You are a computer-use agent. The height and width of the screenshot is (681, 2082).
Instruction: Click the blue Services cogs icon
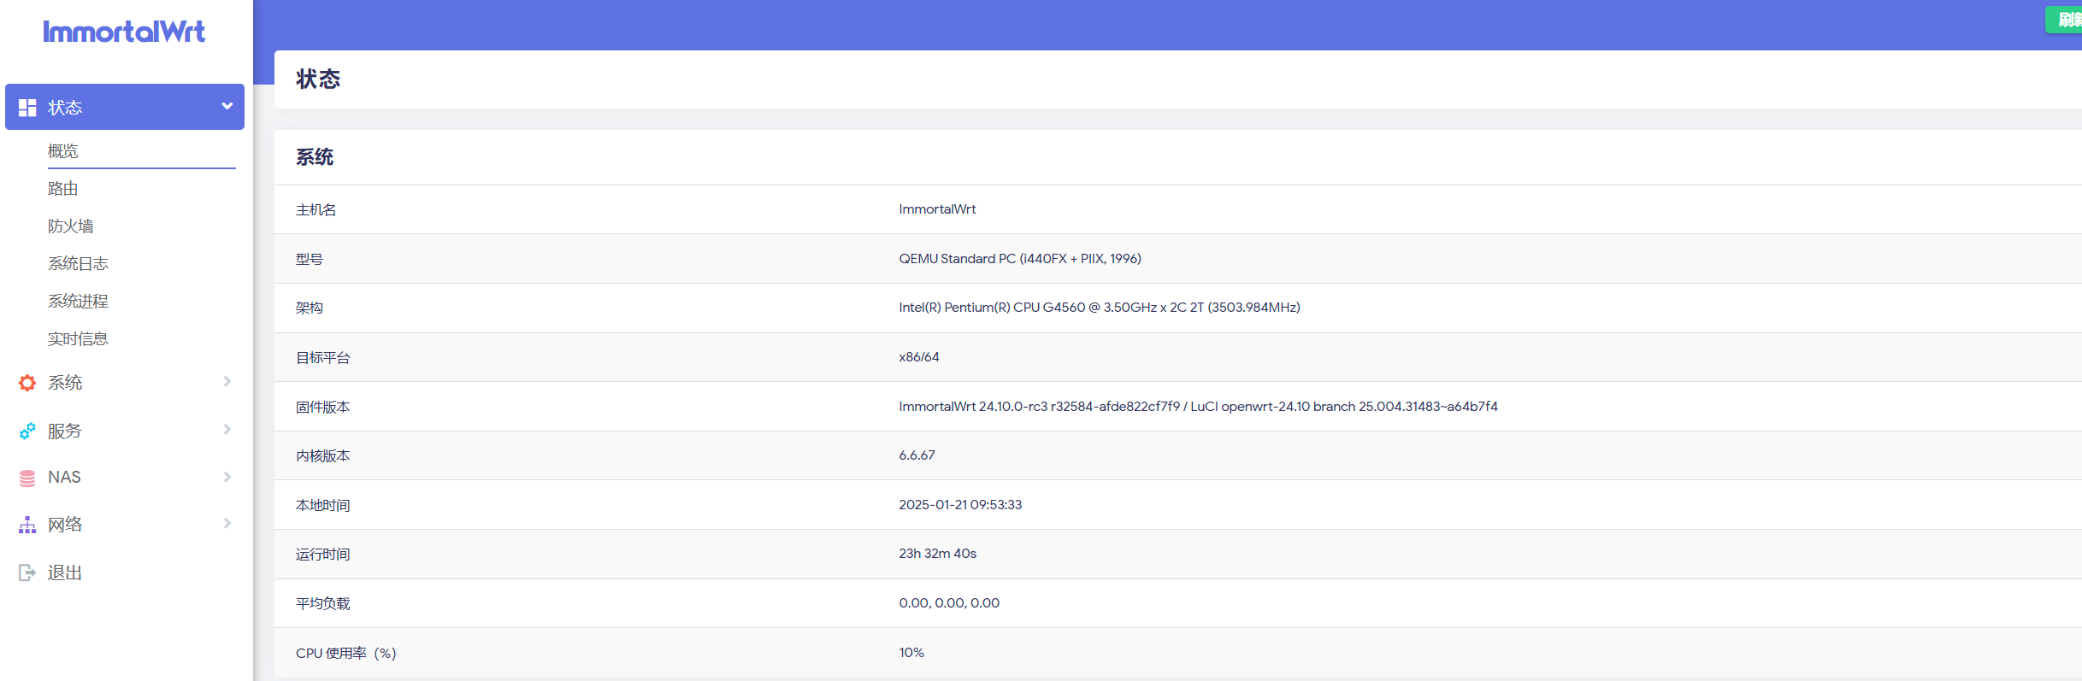[x=27, y=431]
